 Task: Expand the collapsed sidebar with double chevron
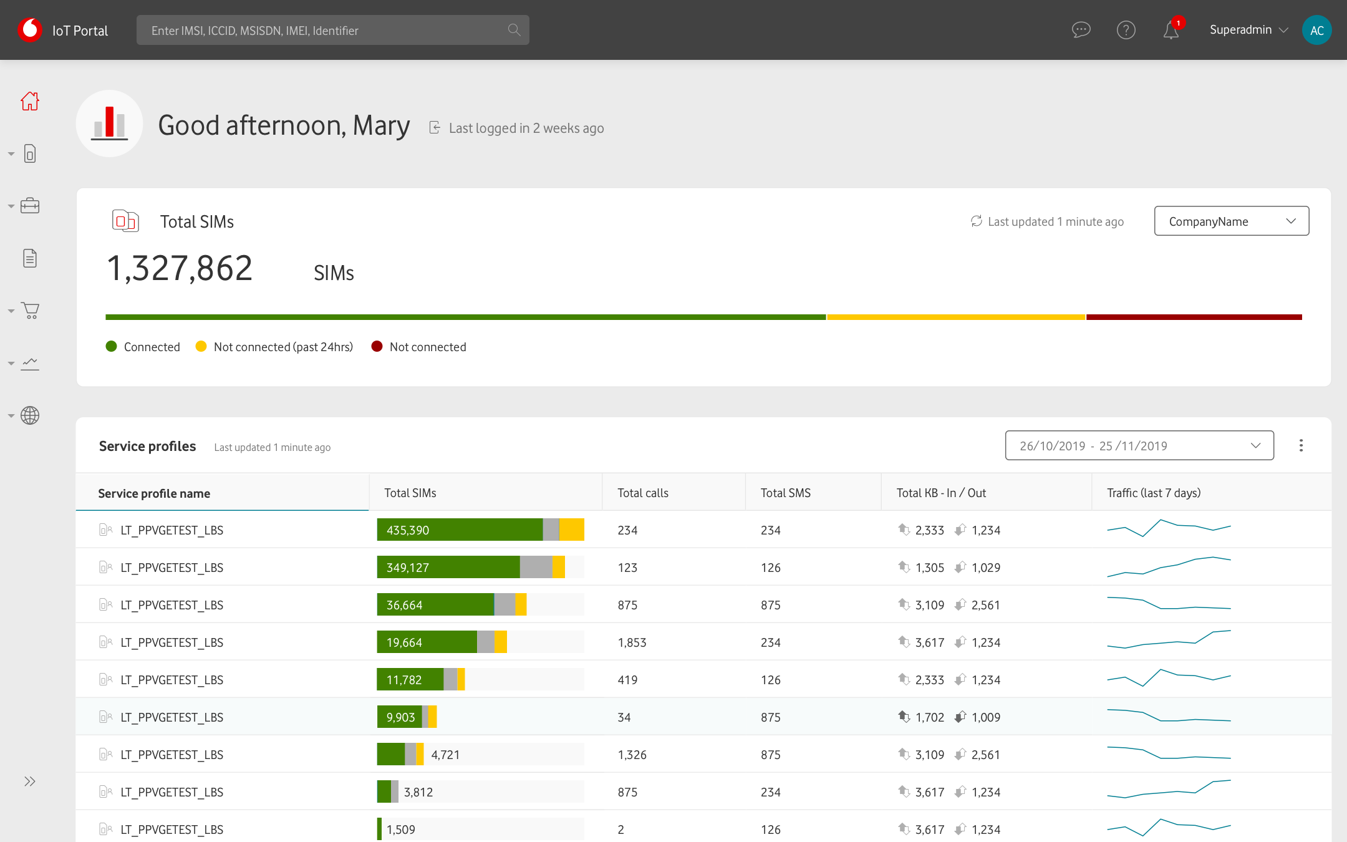(x=30, y=782)
